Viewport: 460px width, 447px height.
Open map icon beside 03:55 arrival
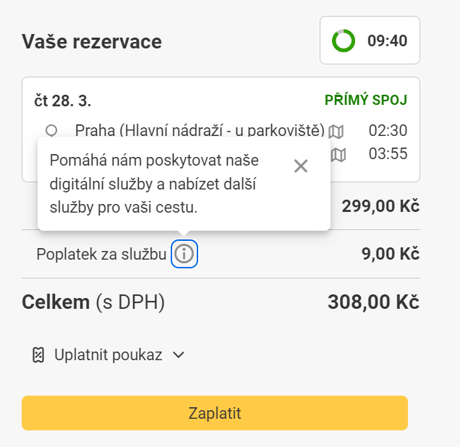point(338,154)
